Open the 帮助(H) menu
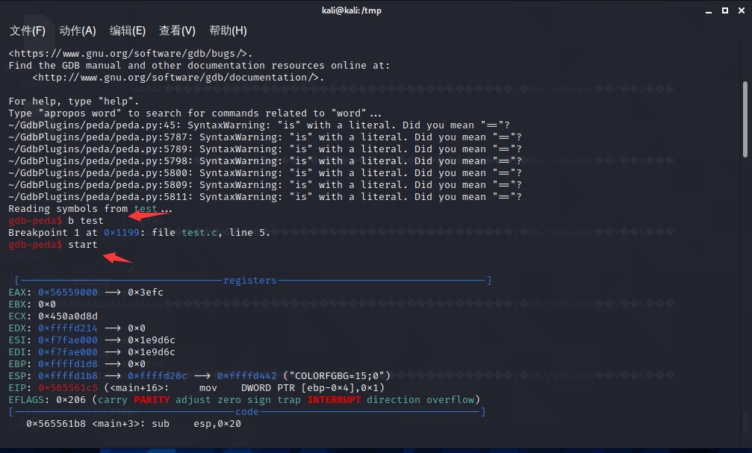Viewport: 752px width, 453px height. pos(228,31)
